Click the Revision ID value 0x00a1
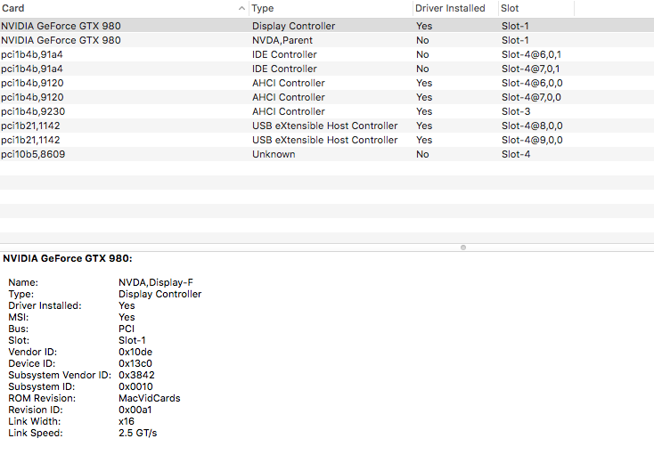Viewport: 654px width, 471px height. [135, 410]
